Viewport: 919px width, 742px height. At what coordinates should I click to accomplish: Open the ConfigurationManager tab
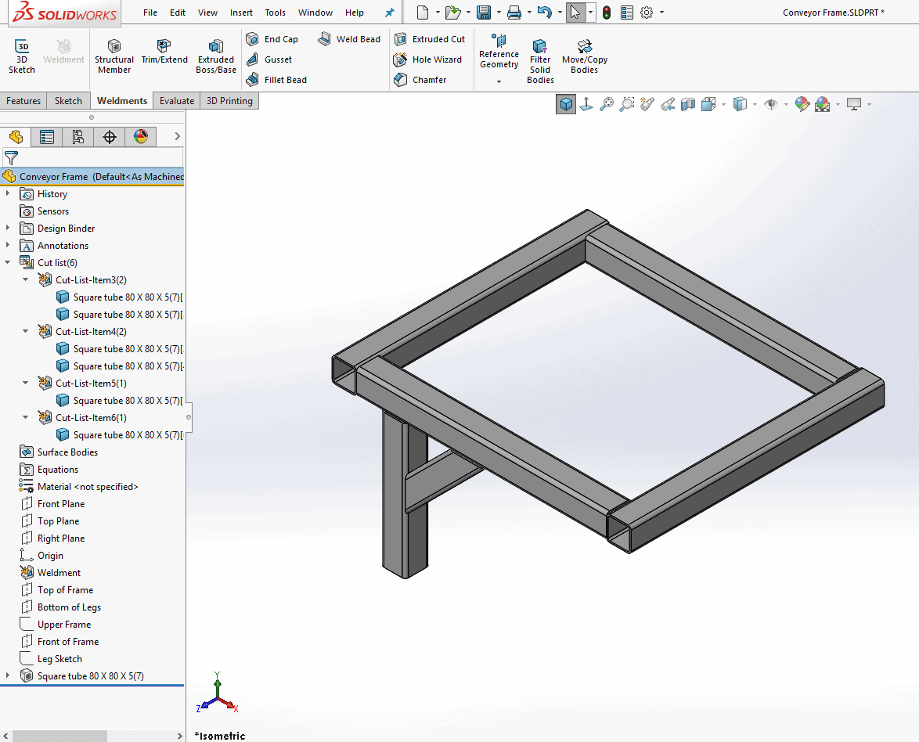tap(78, 137)
